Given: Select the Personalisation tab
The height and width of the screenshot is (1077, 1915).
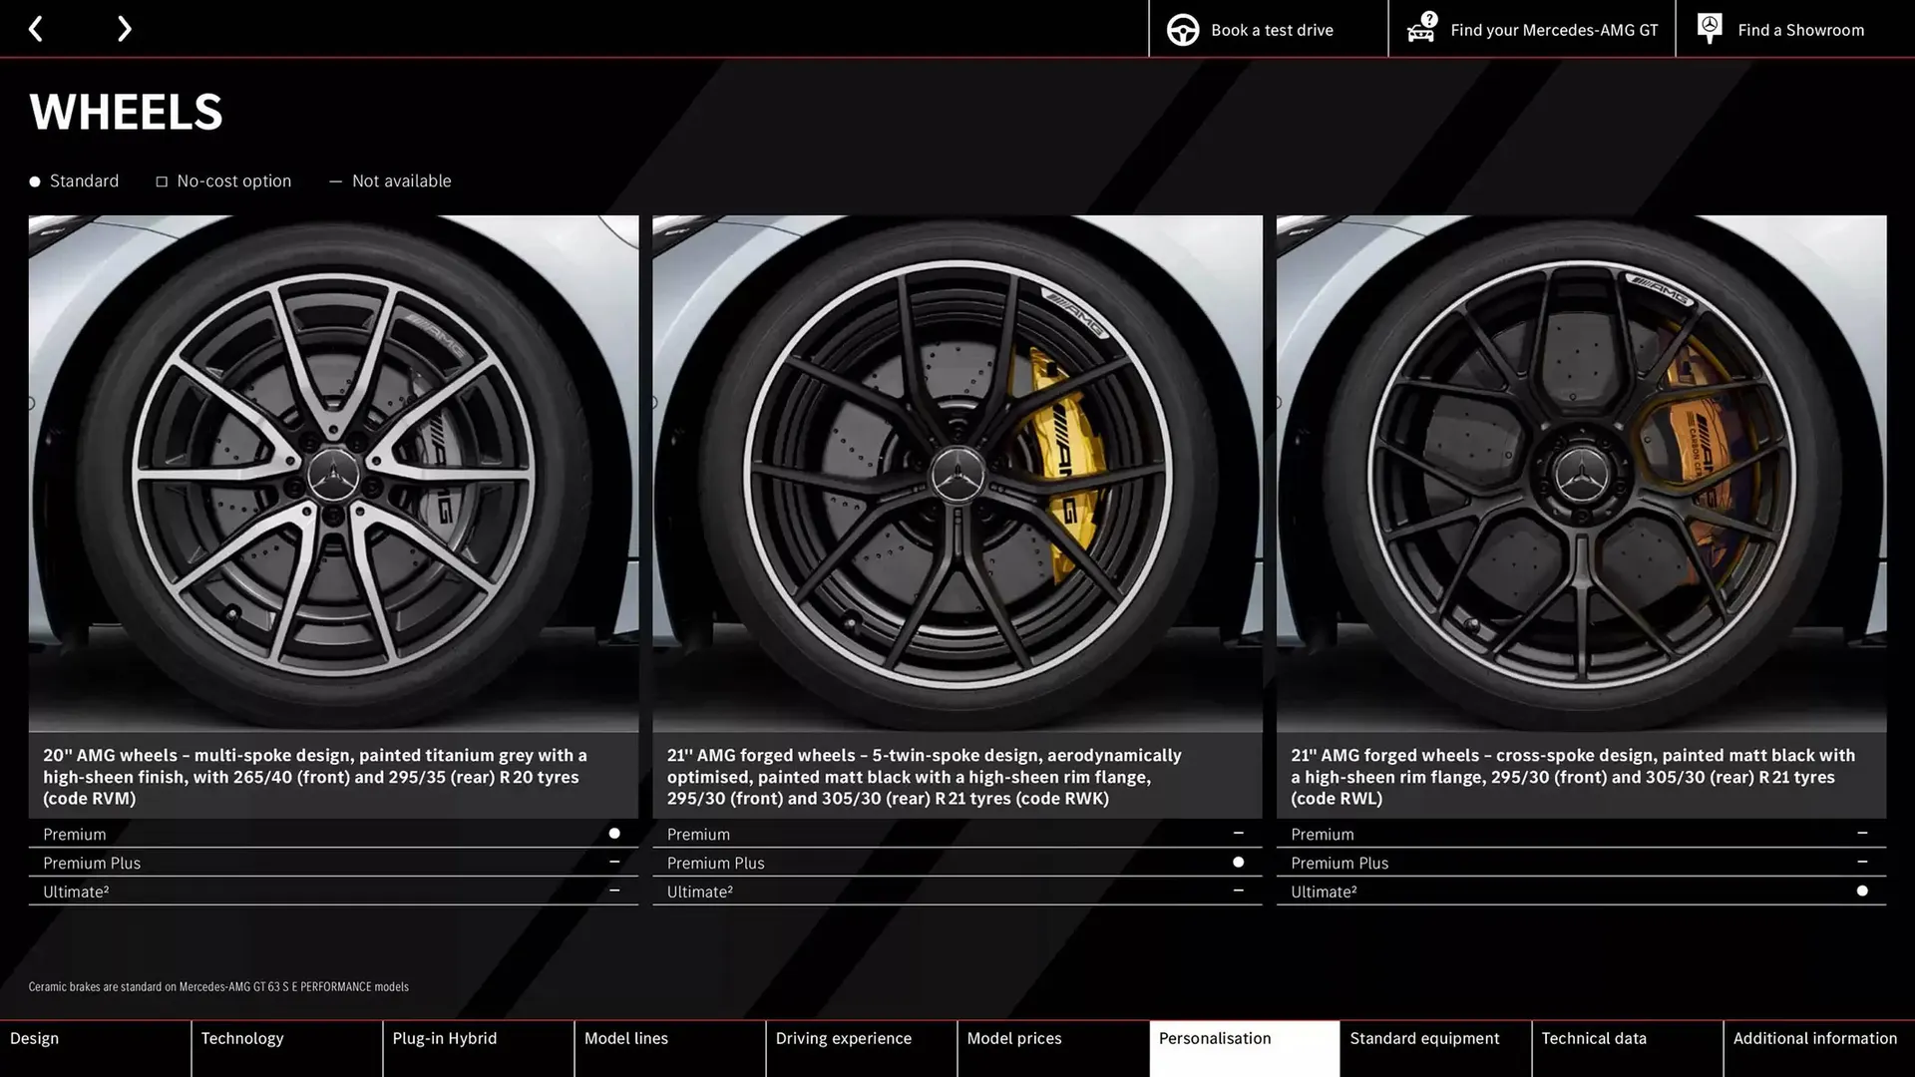Looking at the screenshot, I should 1244,1048.
